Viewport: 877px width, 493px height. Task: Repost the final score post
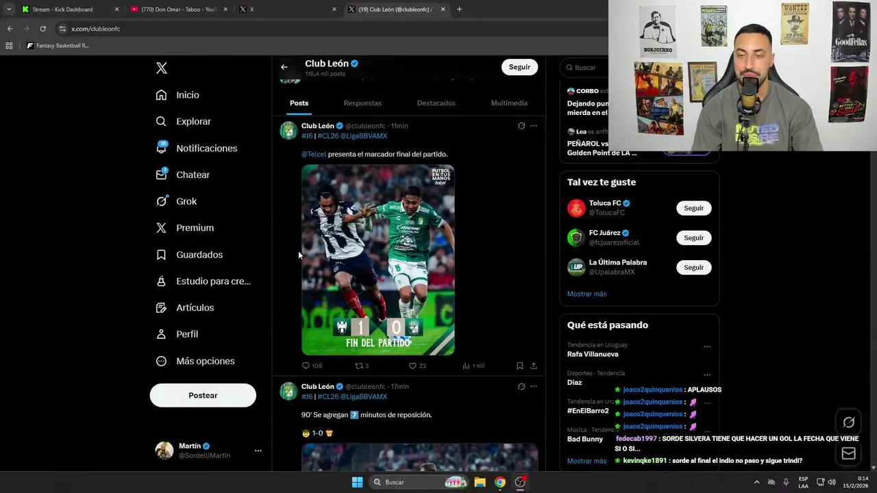(x=362, y=366)
